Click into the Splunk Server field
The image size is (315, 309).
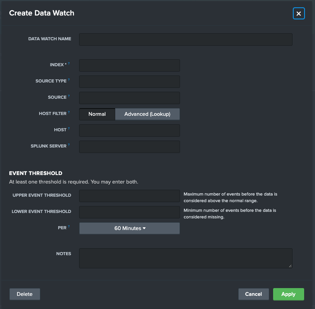130,147
